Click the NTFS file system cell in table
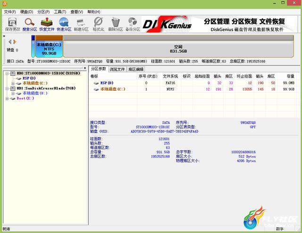Screen dimensions: 302x233 (x=170, y=89)
